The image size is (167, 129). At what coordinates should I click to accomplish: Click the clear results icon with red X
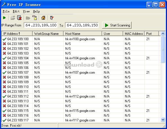tap(19, 18)
